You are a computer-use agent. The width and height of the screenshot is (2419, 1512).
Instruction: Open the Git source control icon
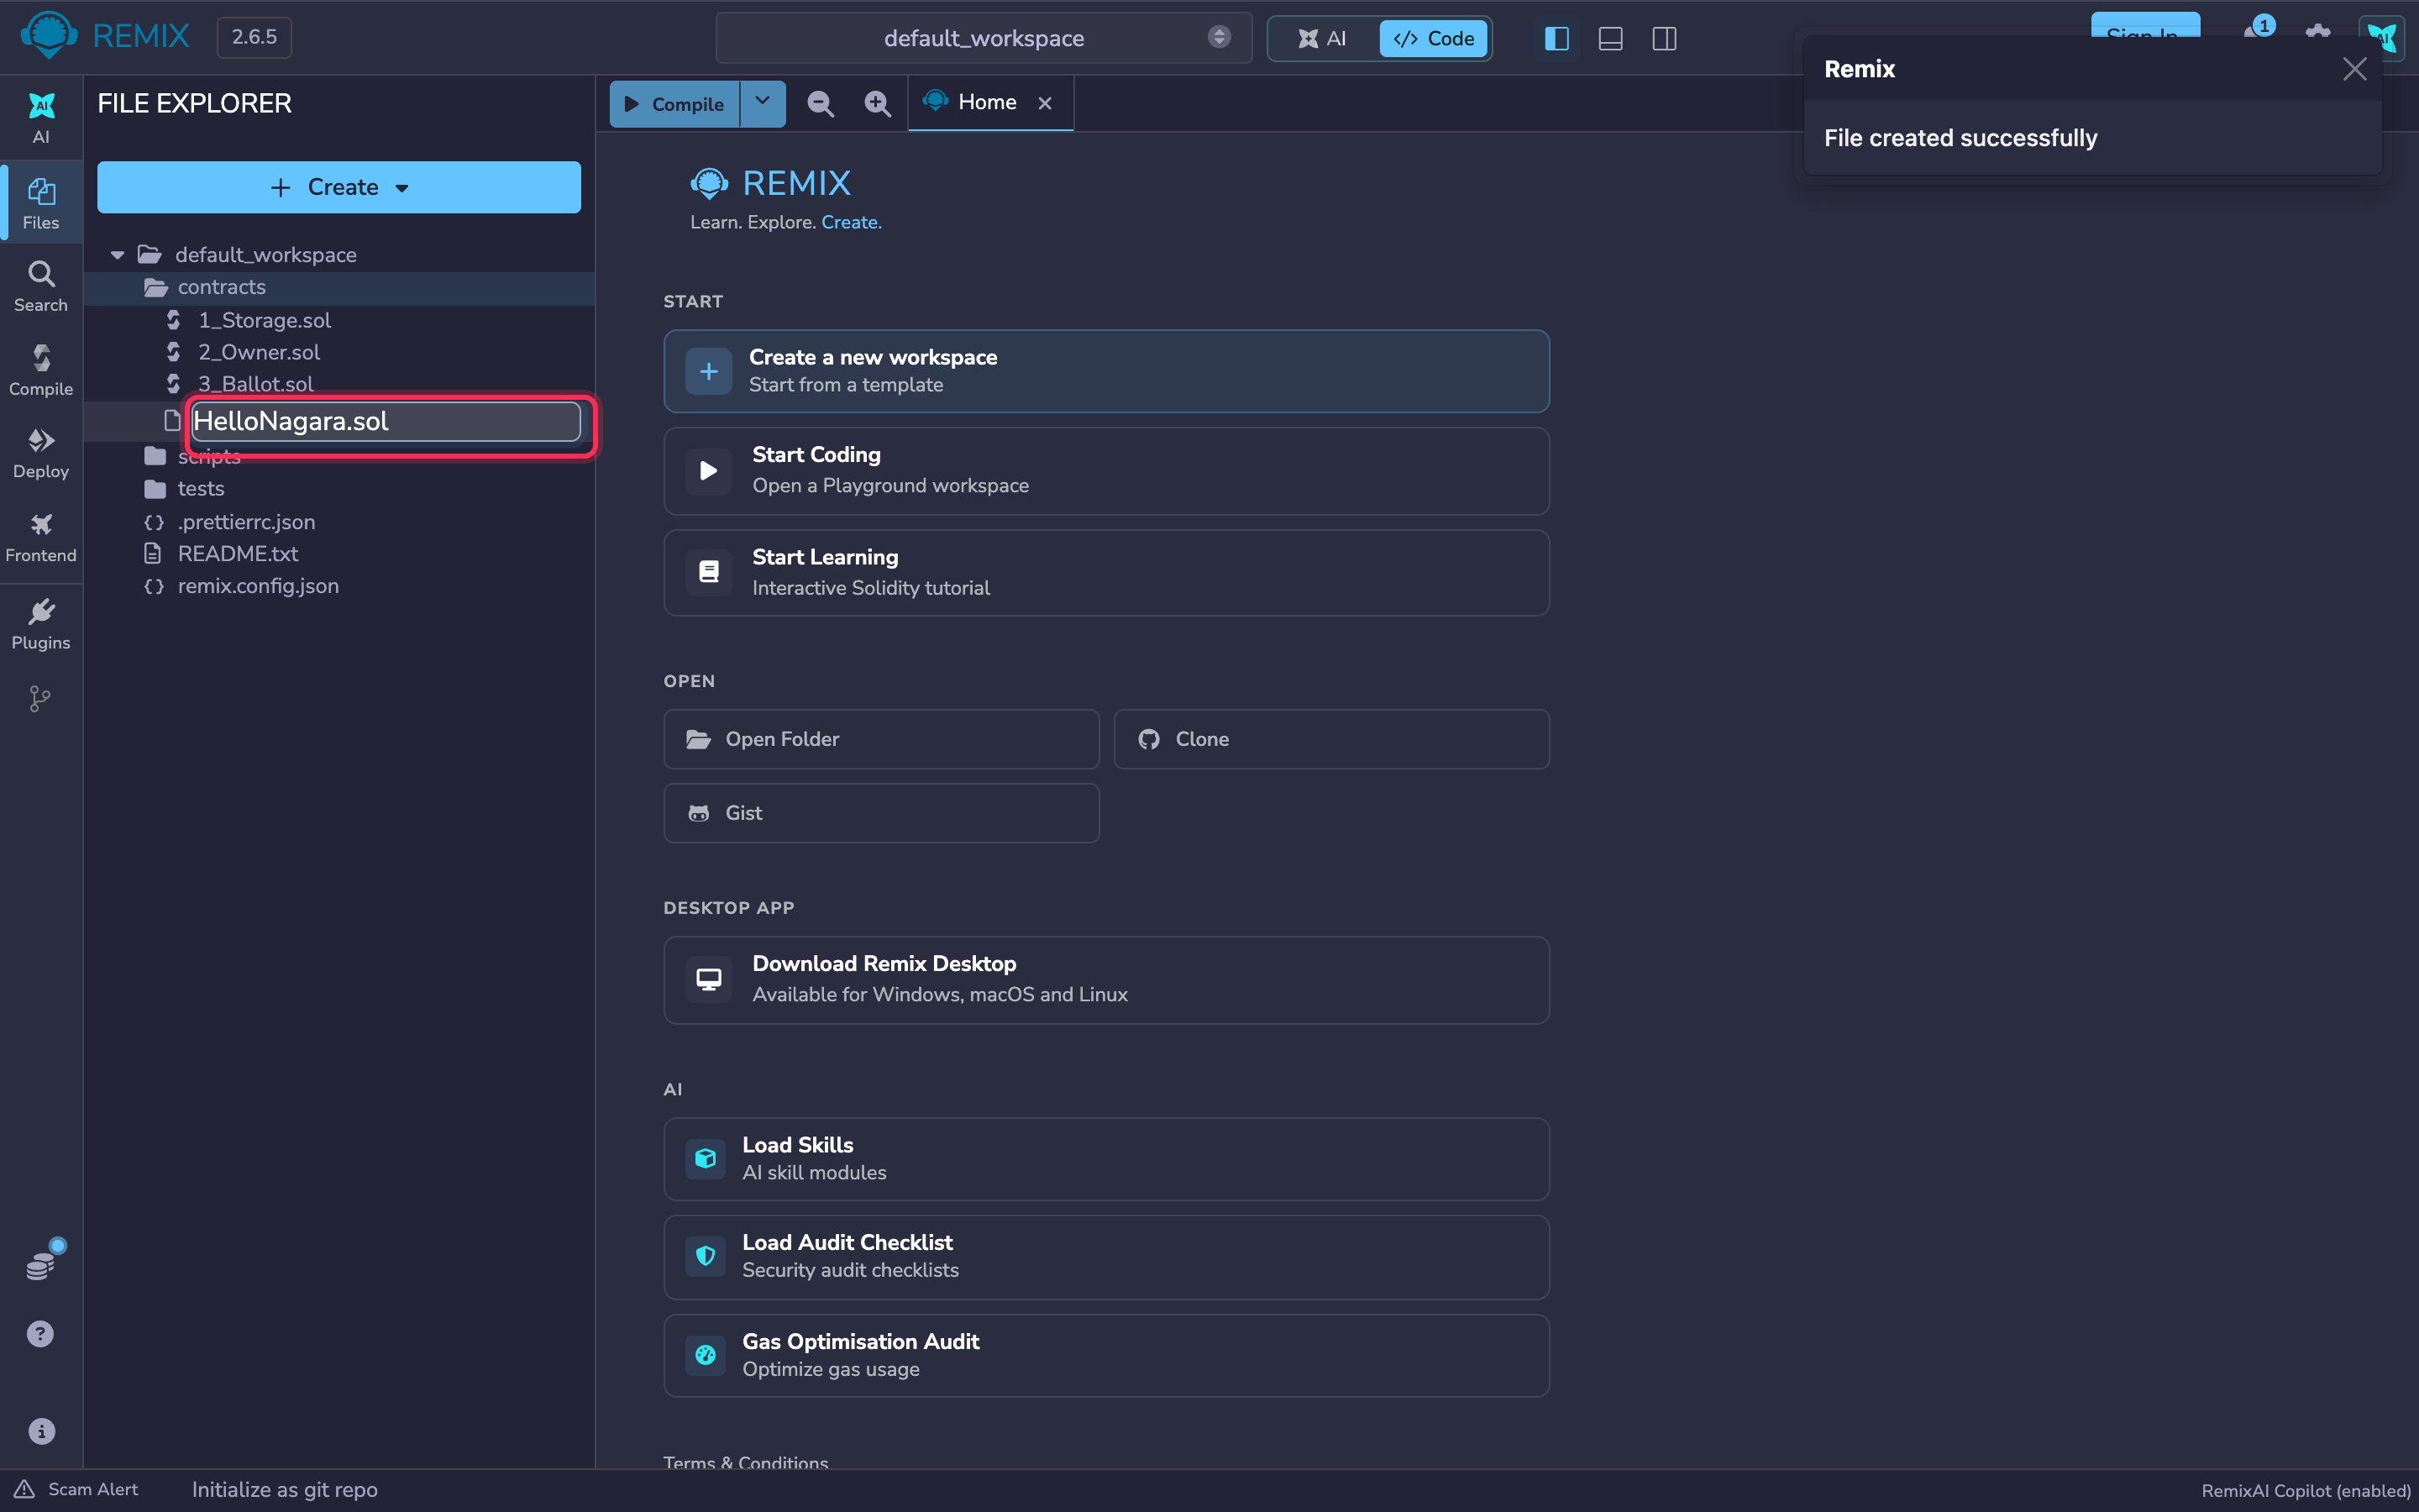[41, 698]
